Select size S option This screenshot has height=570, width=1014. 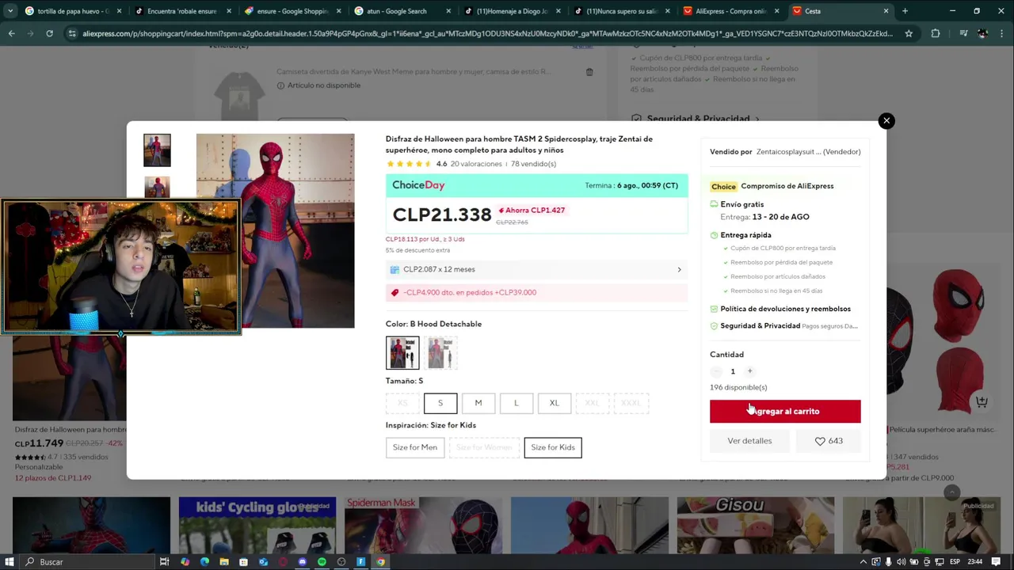[x=440, y=403]
